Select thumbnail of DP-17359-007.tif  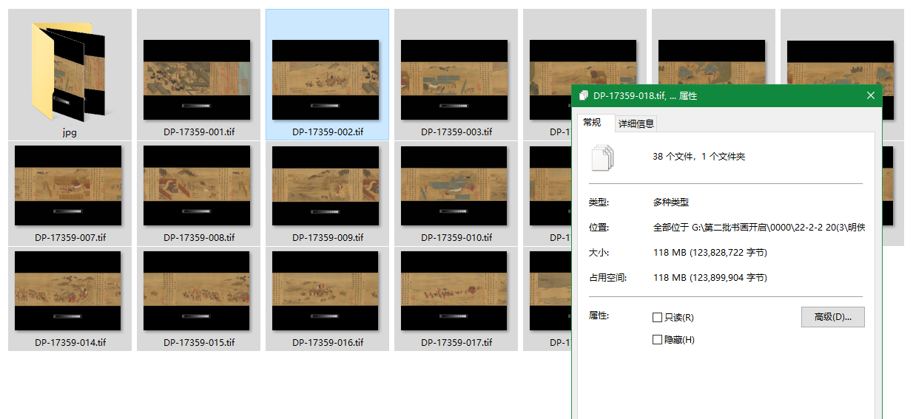[x=68, y=185]
